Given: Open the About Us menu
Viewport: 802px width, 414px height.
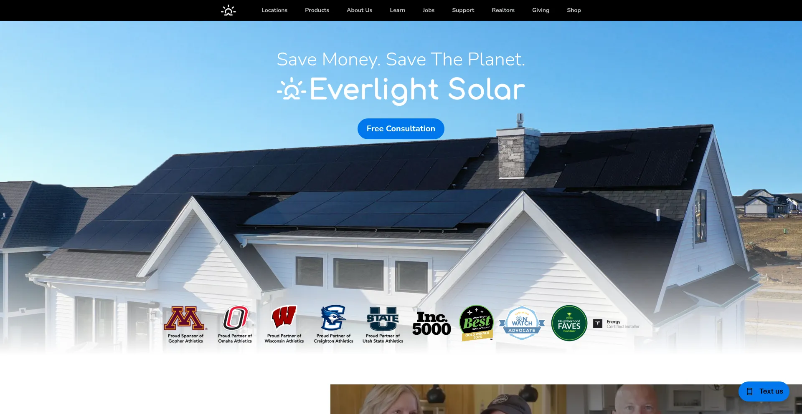Looking at the screenshot, I should [359, 10].
